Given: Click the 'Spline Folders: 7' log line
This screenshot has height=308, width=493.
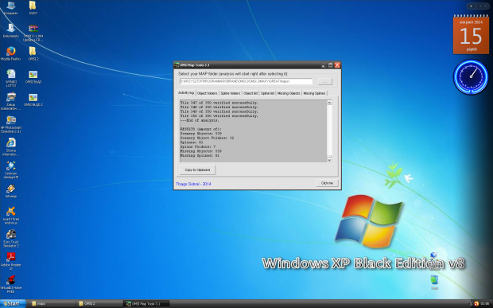Looking at the screenshot, I should 198,147.
